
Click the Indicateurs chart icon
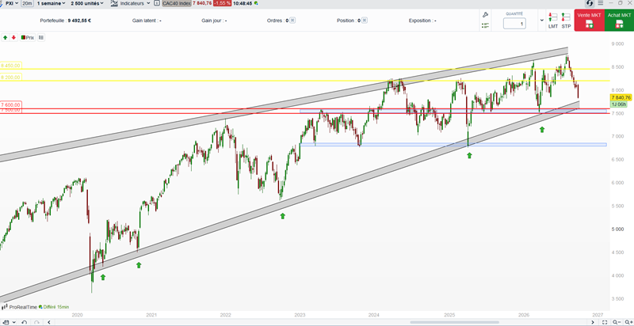[x=114, y=3]
